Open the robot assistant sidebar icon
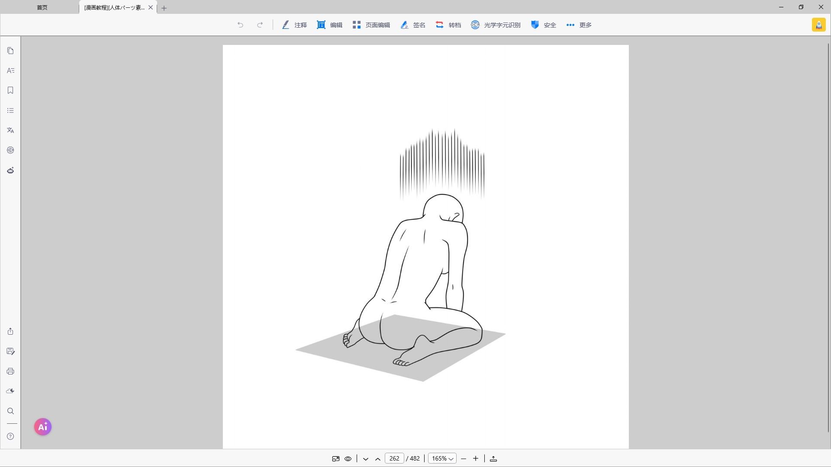The image size is (831, 467). (10, 170)
